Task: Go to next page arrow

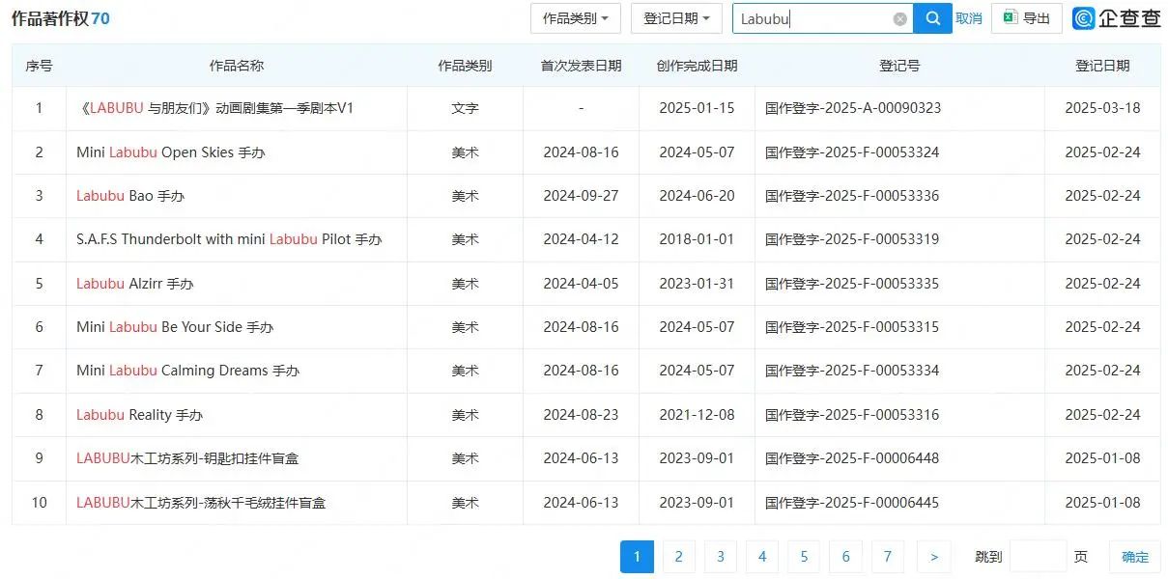Action: point(933,557)
